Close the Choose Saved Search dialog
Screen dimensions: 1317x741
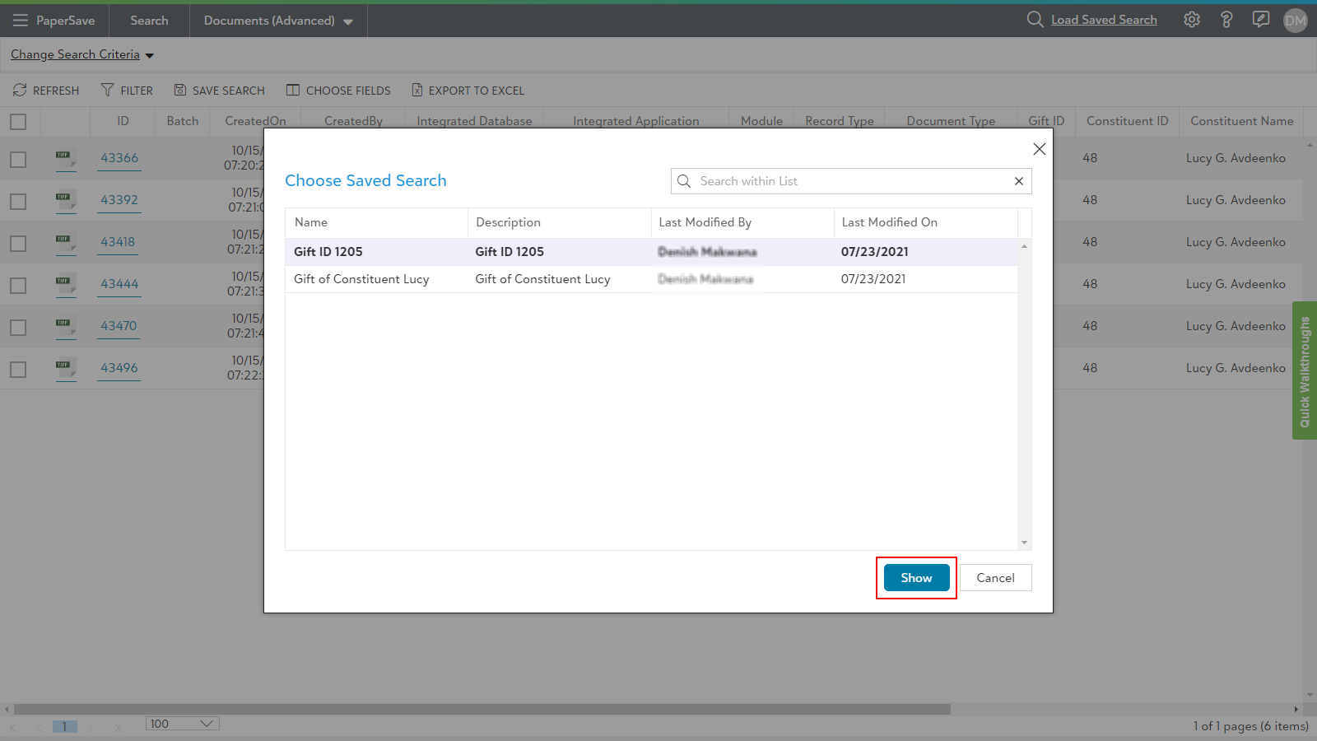1039,149
